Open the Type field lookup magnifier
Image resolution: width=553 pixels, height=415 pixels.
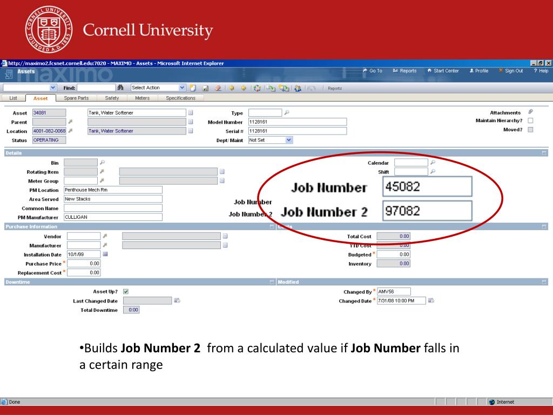[287, 112]
